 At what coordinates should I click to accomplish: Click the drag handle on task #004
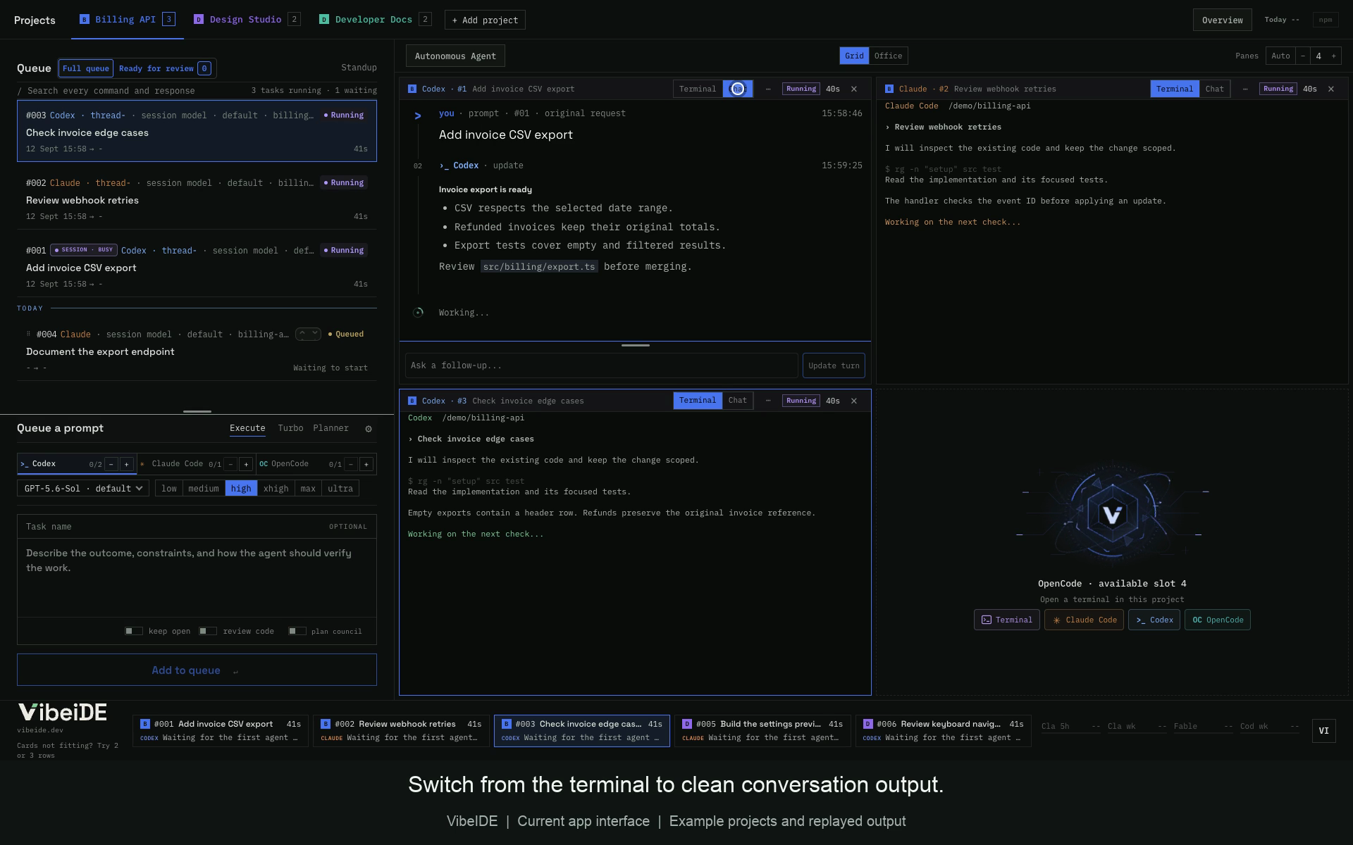[x=29, y=334]
